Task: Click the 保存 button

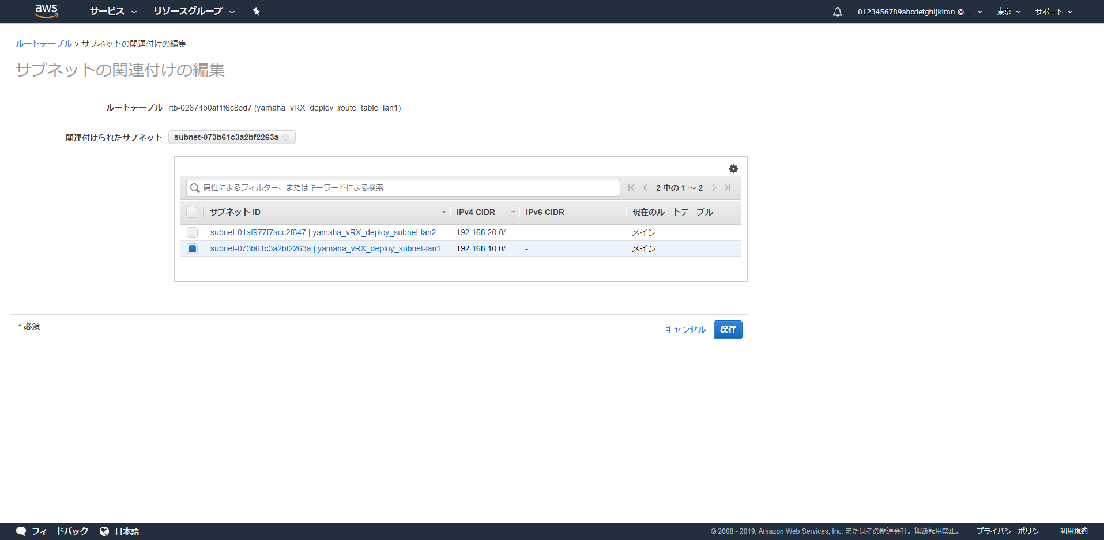Action: (x=728, y=330)
